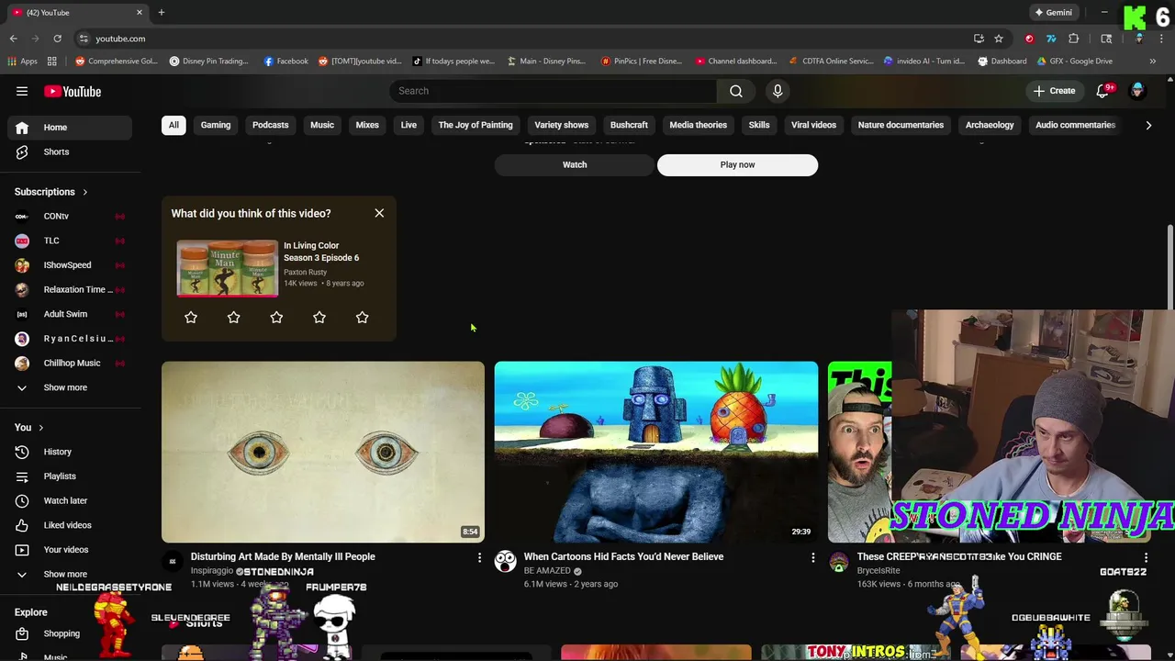Open more options for Disturbing Art video
Screen dimensions: 1175x661
point(479,557)
